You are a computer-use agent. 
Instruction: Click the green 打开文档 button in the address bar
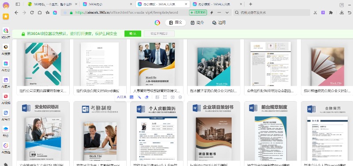[198, 13]
